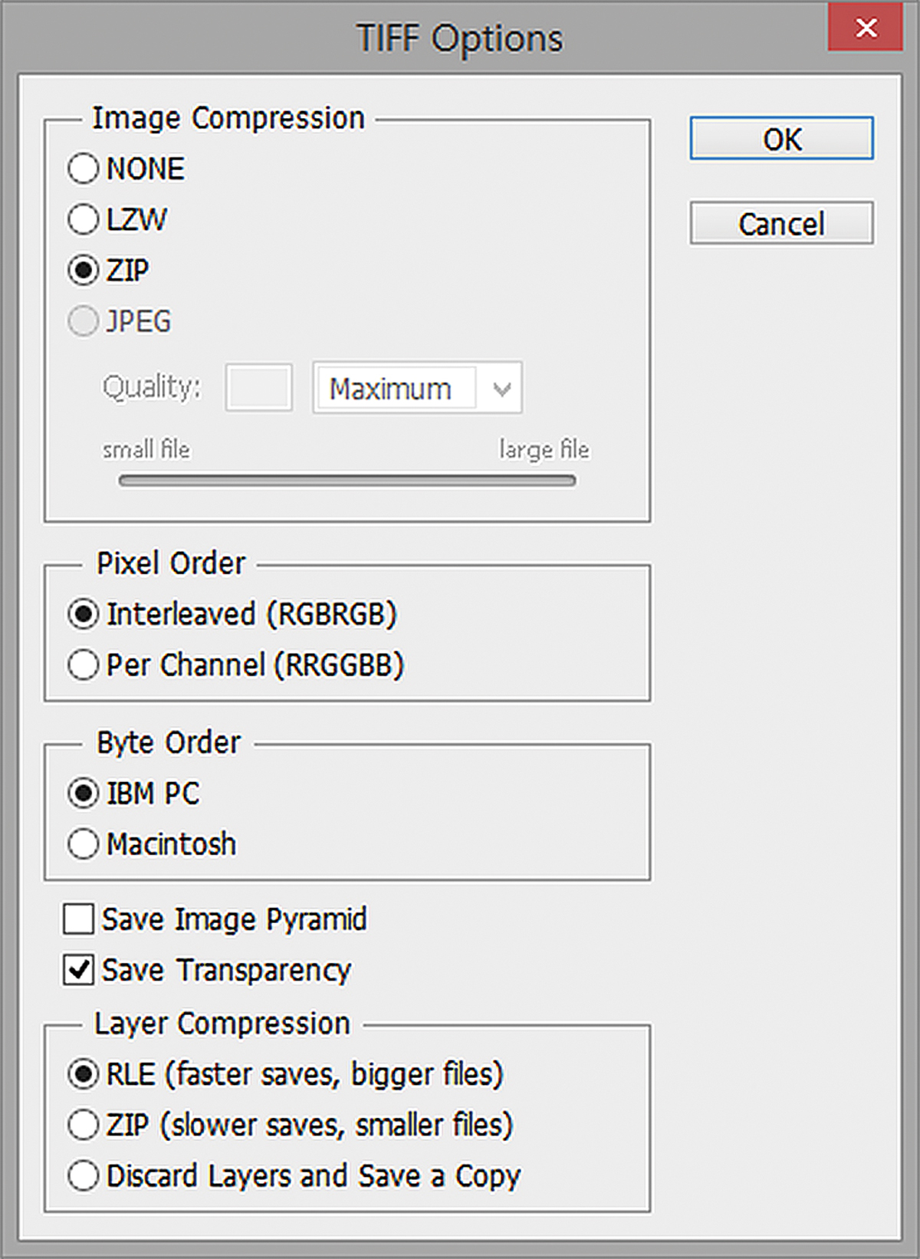920x1259 pixels.
Task: Choose Per Channel (RRGGBB) pixel order
Action: (83, 665)
